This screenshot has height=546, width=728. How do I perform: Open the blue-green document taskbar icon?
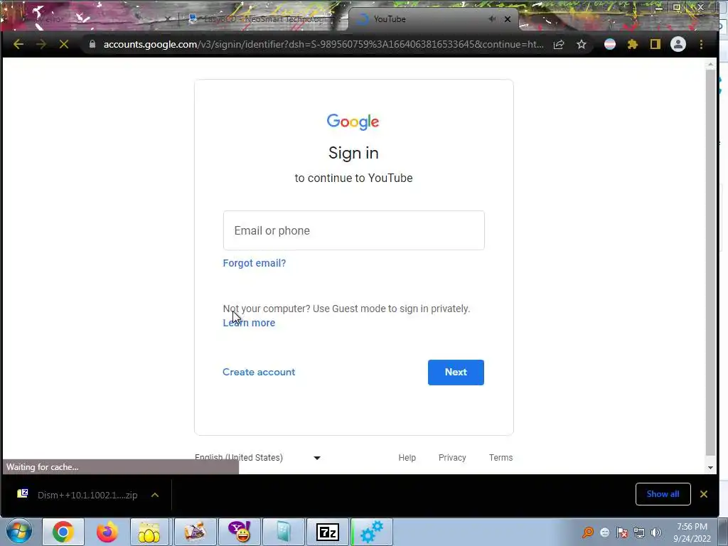pos(283,532)
